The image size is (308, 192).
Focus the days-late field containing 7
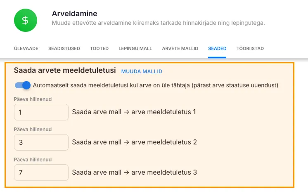41,173
